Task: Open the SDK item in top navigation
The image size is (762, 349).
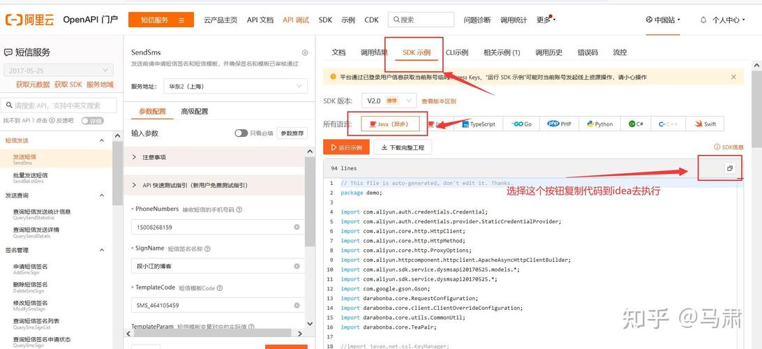Action: pos(325,20)
